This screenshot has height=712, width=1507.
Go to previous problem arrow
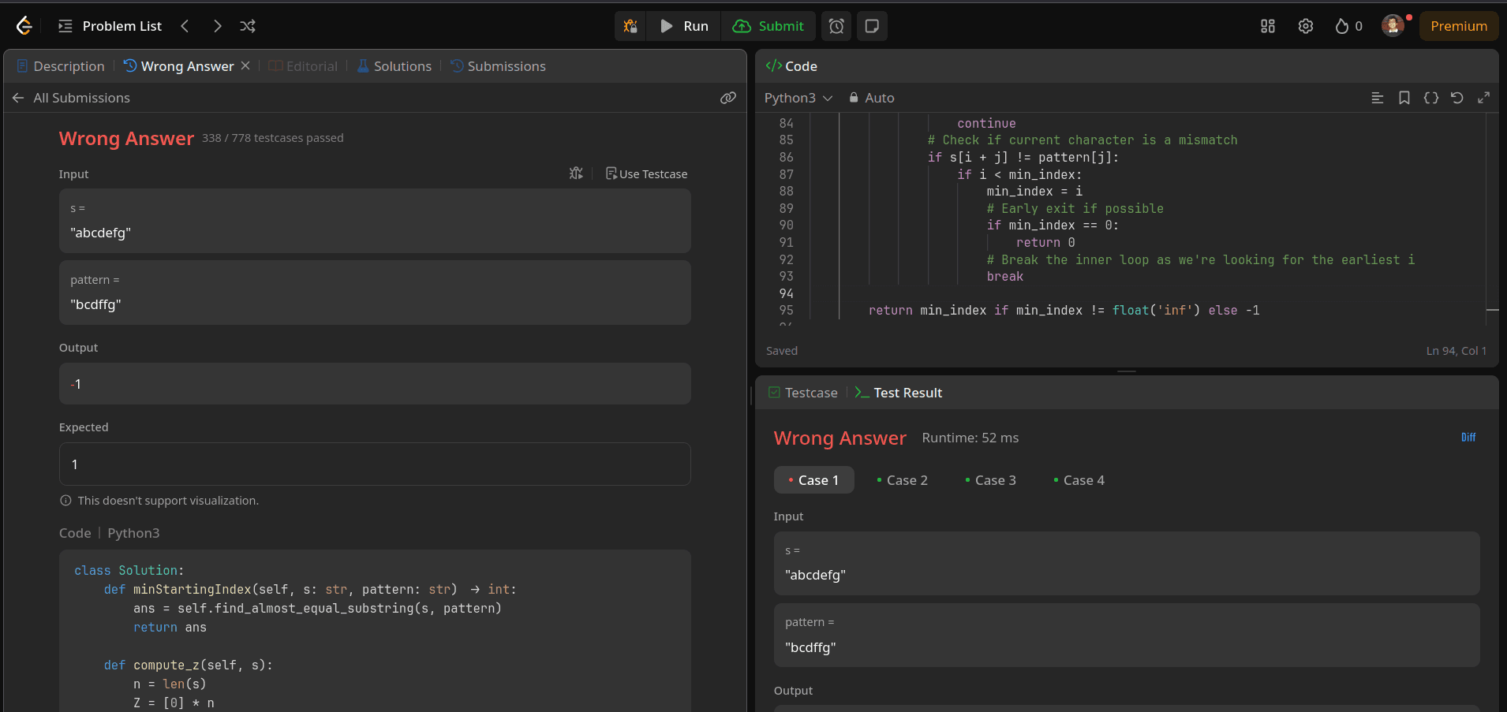tap(185, 26)
